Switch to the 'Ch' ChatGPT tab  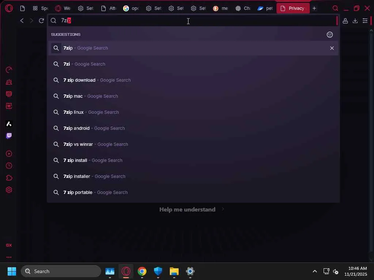[243, 8]
